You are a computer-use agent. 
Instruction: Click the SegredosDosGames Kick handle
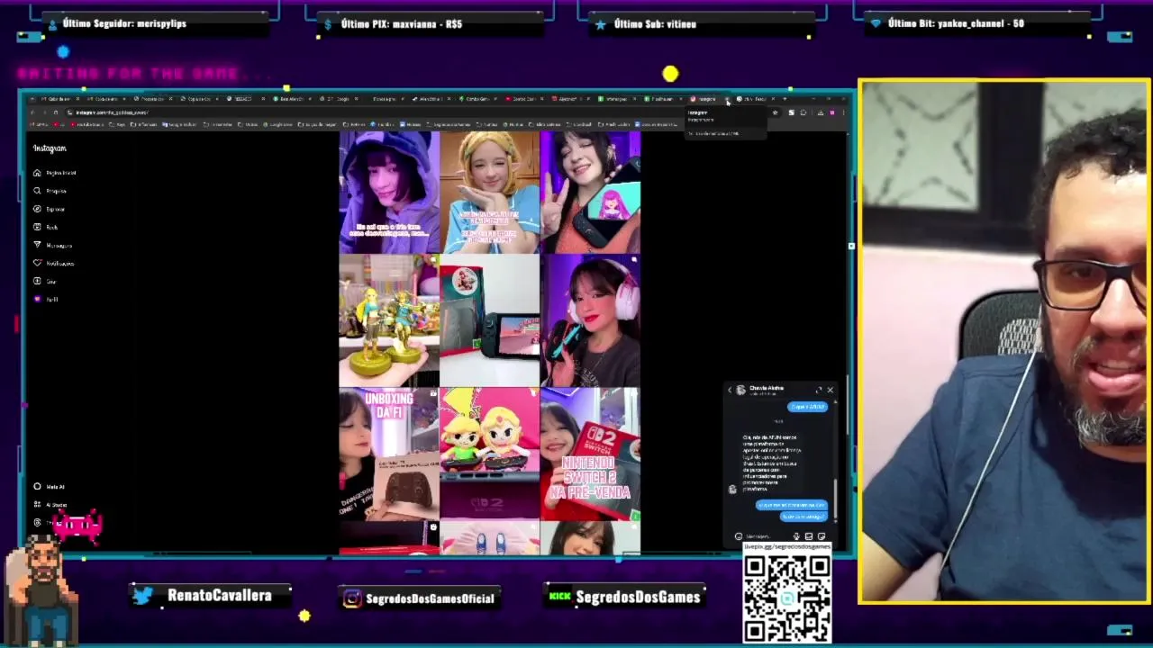638,597
